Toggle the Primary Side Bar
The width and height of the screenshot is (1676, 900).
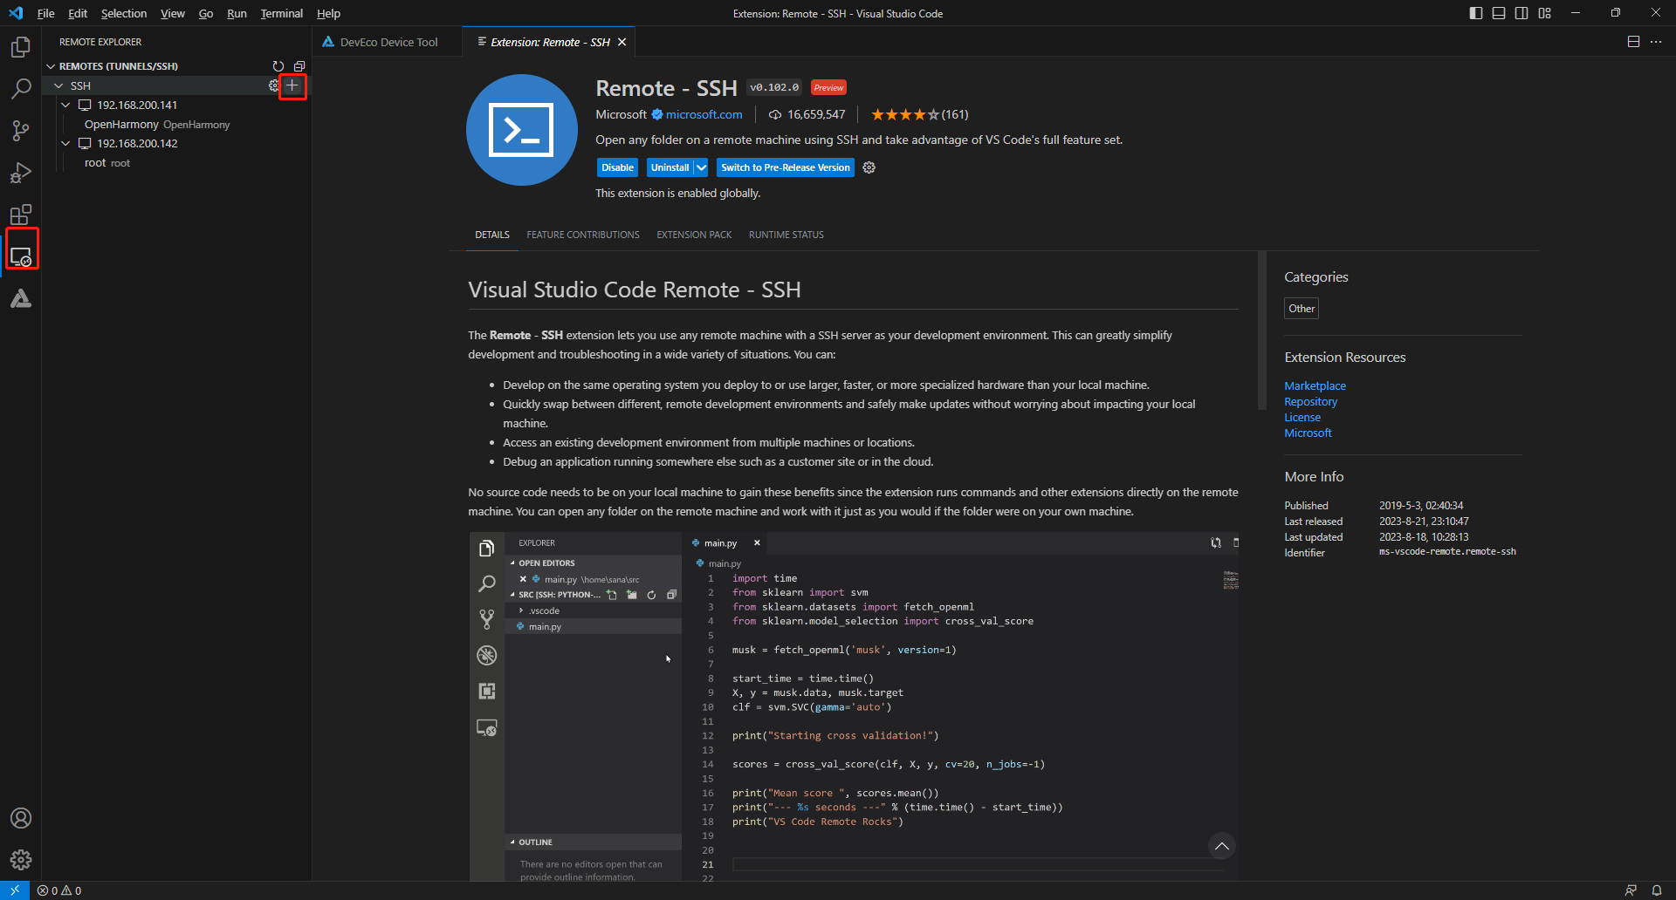1476,13
